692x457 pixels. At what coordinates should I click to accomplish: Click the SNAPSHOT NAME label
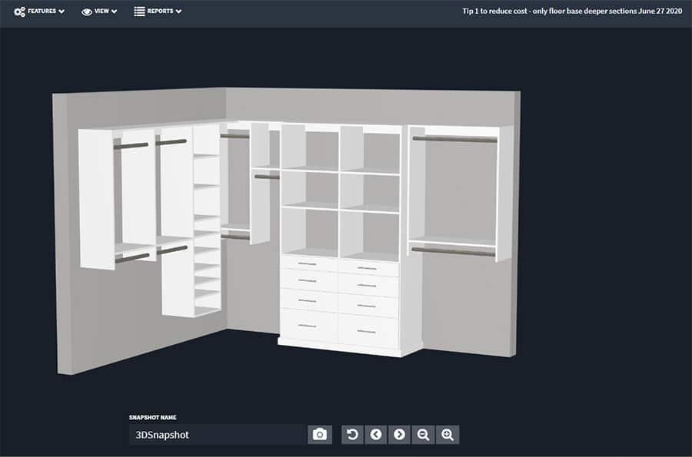pyautogui.click(x=153, y=417)
